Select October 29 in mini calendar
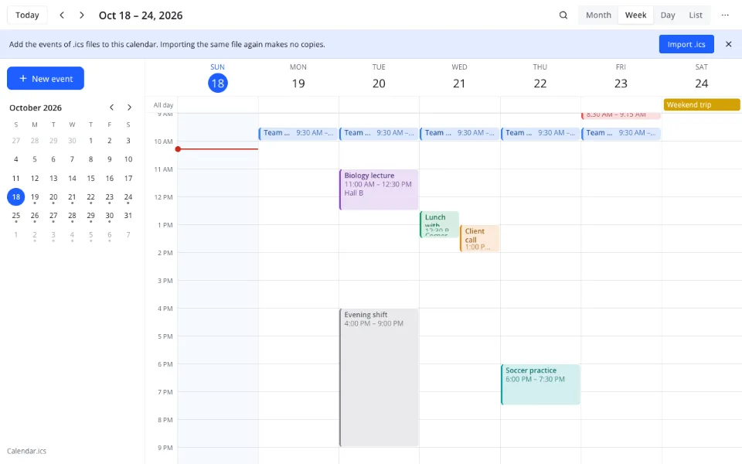Image resolution: width=742 pixels, height=464 pixels. tap(91, 216)
